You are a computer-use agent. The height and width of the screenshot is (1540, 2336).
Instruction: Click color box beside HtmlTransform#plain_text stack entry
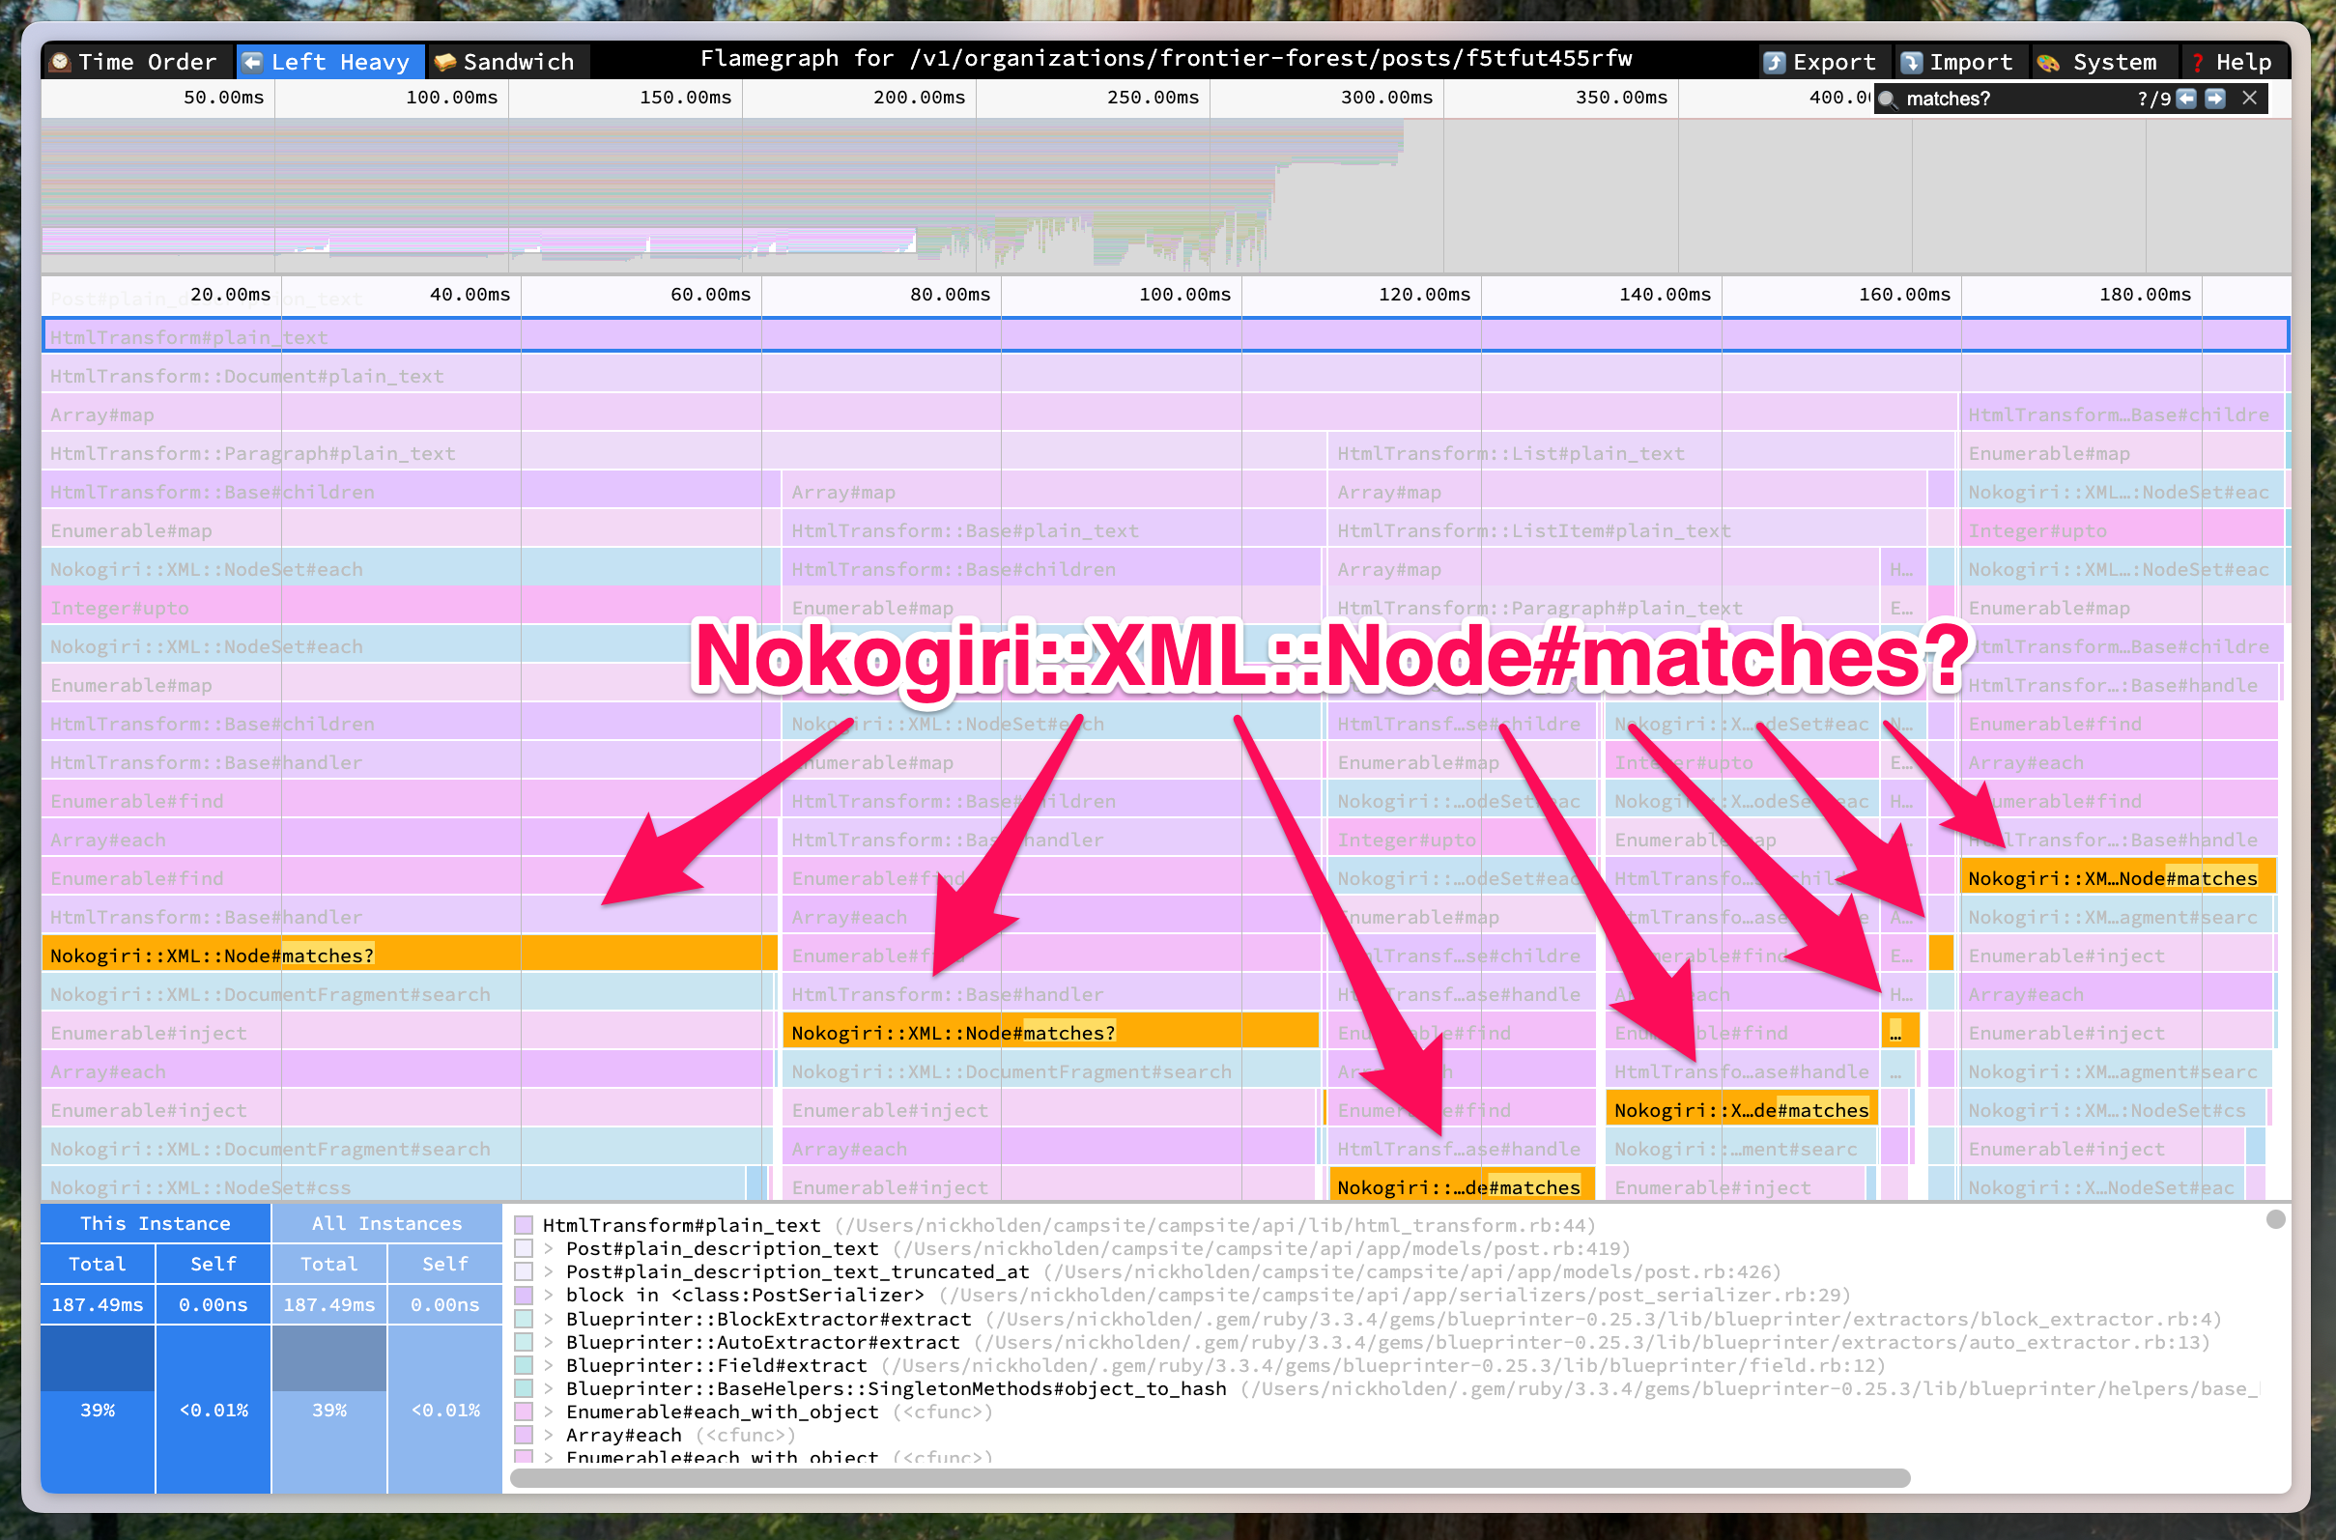524,1225
